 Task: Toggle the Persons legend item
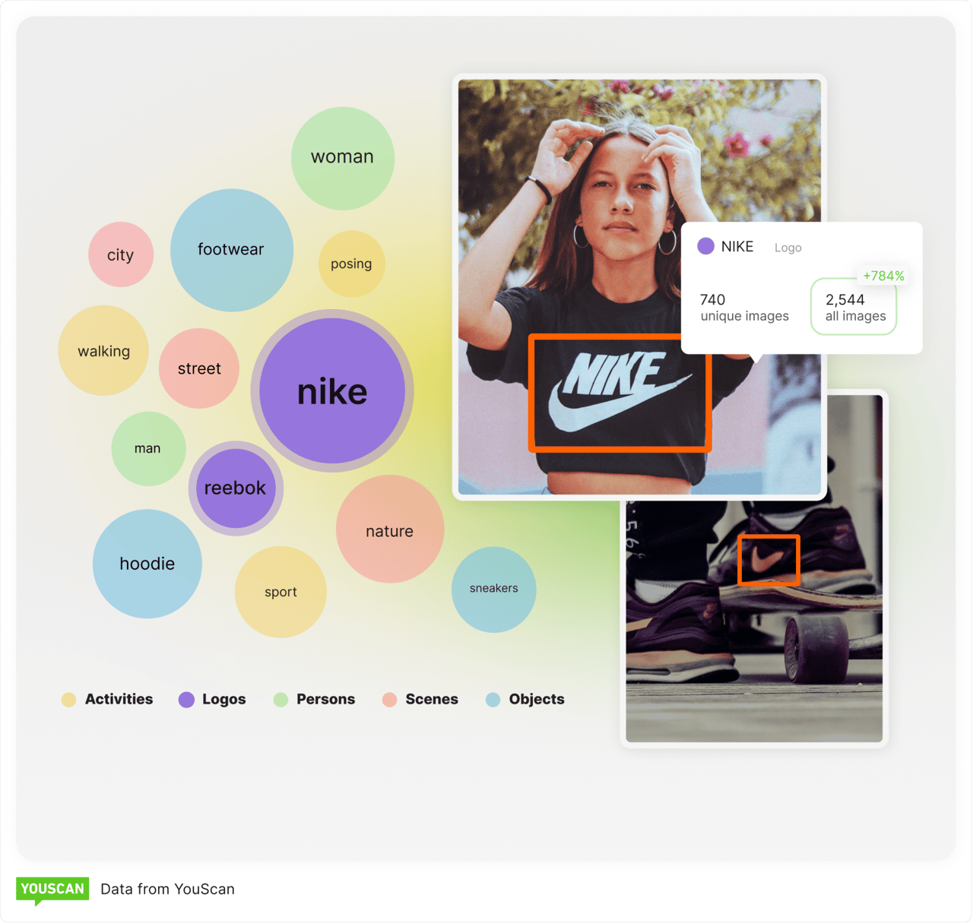click(x=314, y=700)
